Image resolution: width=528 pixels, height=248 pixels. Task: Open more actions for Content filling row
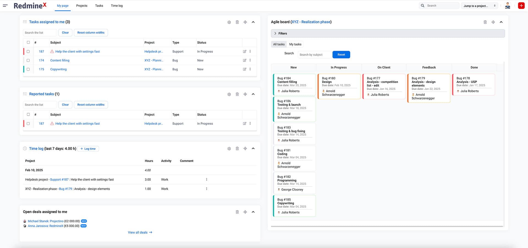coord(250,60)
